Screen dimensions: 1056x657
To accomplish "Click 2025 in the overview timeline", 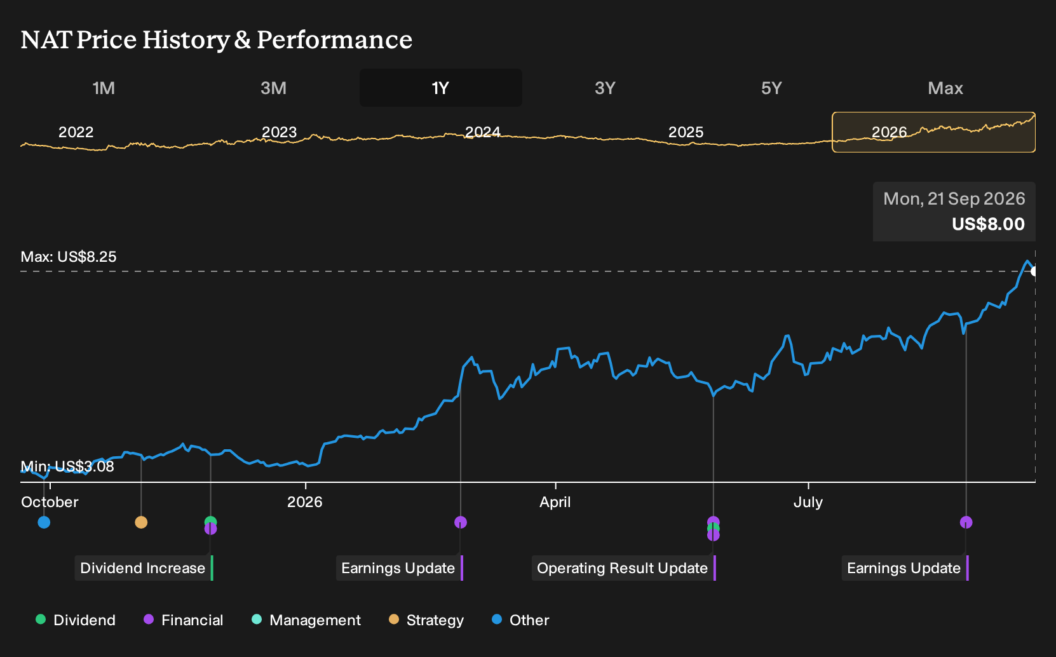I will 686,132.
